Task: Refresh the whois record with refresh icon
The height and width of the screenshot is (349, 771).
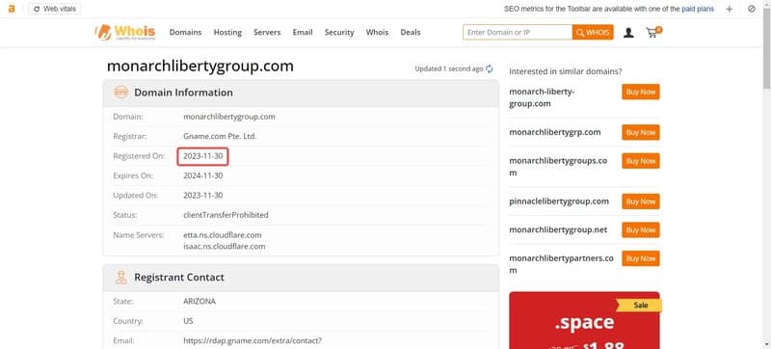Action: tap(490, 69)
